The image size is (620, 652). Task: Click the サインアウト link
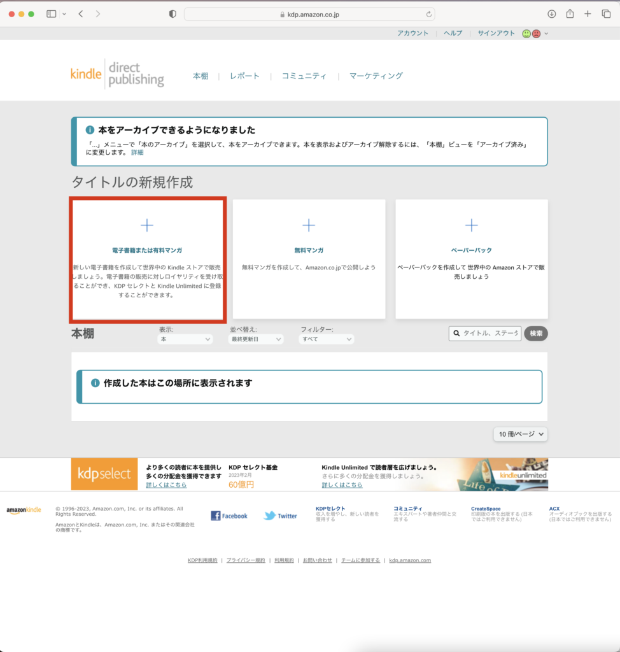coord(496,34)
